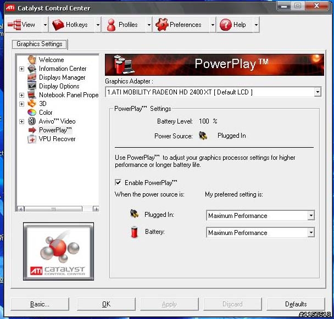Click the Battery Level 100 value
This screenshot has width=334, height=319.
(204, 121)
